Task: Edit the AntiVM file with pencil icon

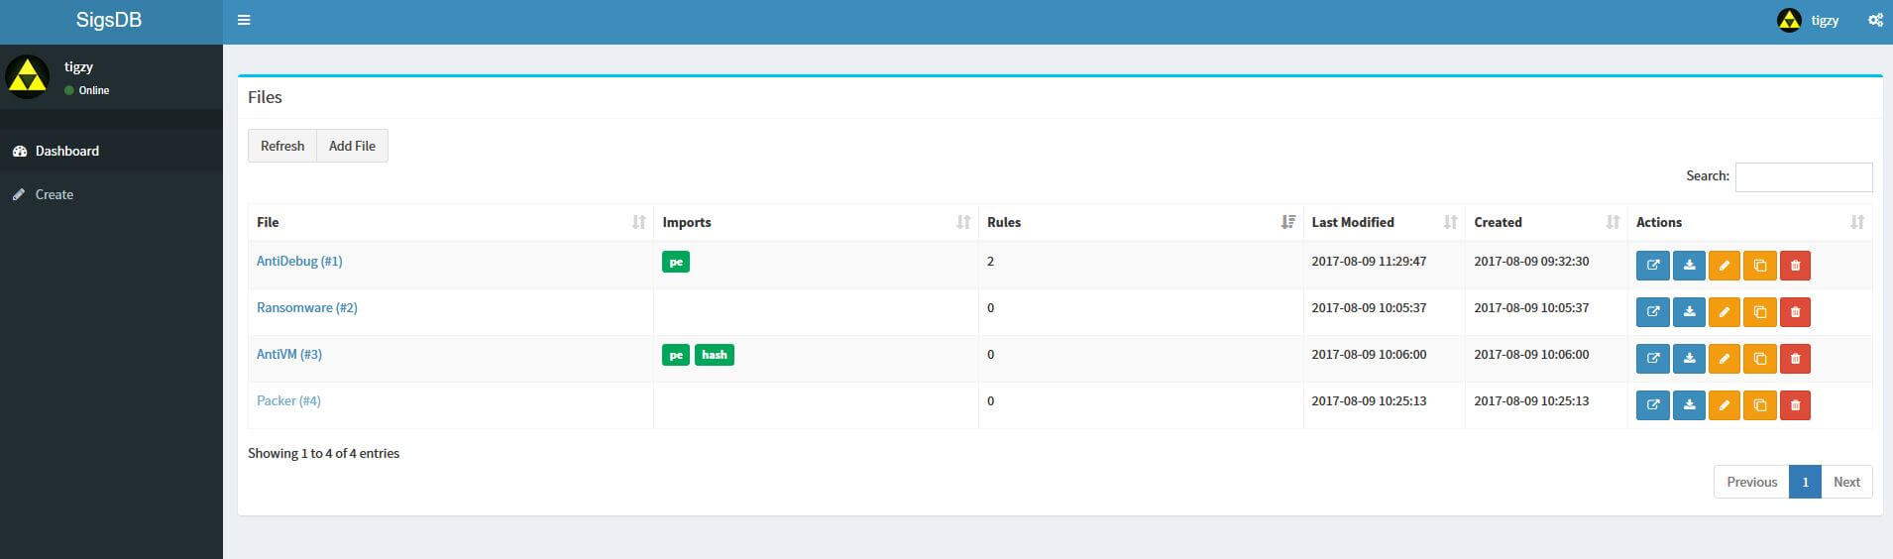Action: [1725, 359]
